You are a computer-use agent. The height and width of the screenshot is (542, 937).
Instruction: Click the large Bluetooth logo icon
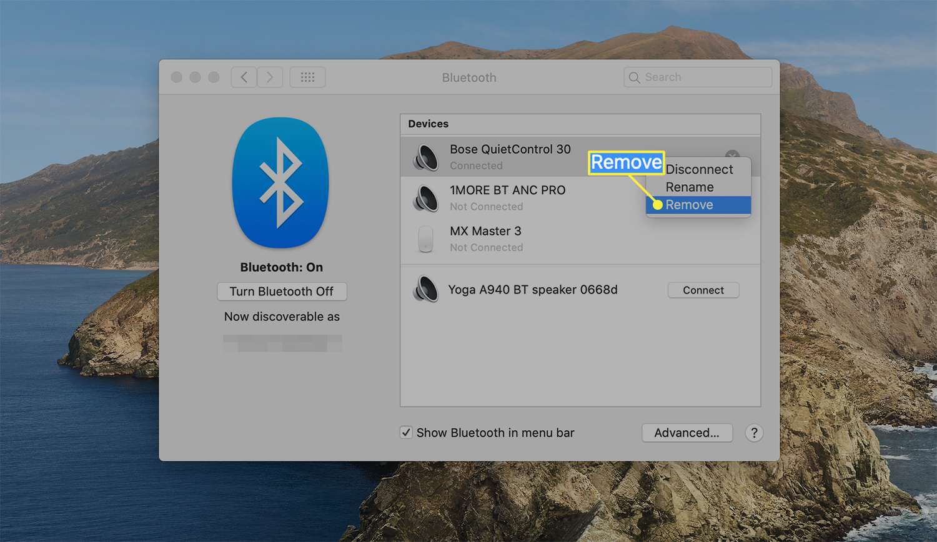[x=280, y=182]
